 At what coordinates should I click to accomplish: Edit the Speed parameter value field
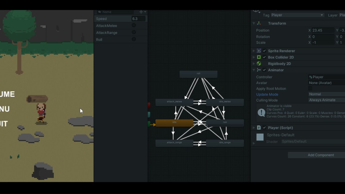[138, 19]
